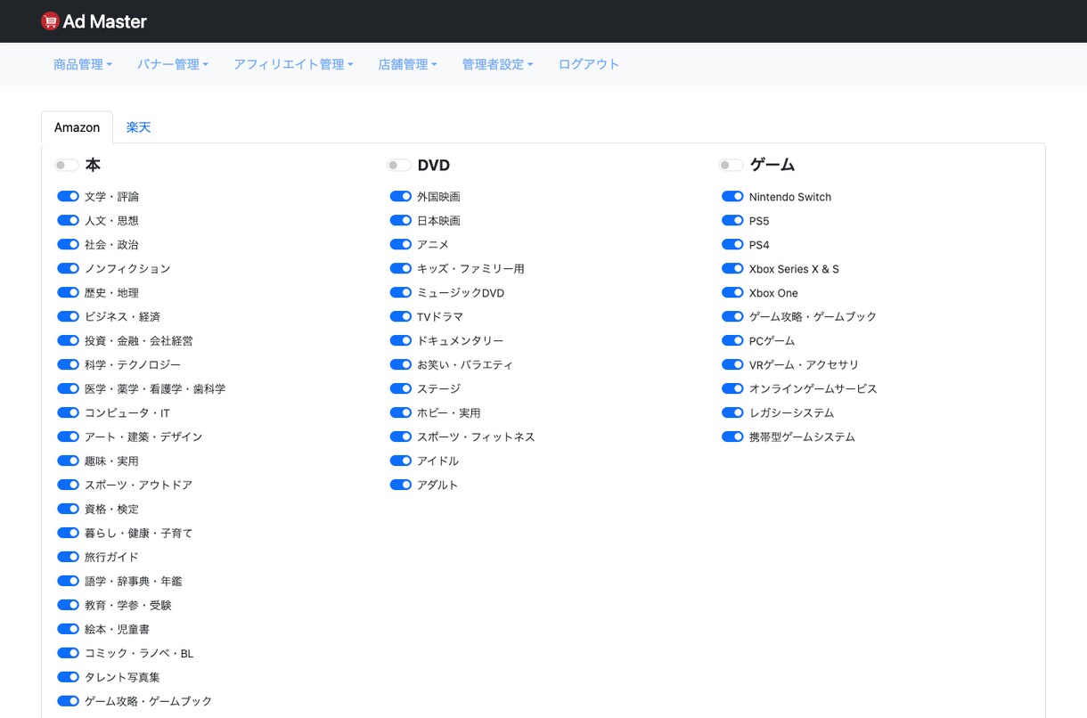This screenshot has height=718, width=1087.
Task: Toggle the アイドル switch
Action: pos(401,461)
